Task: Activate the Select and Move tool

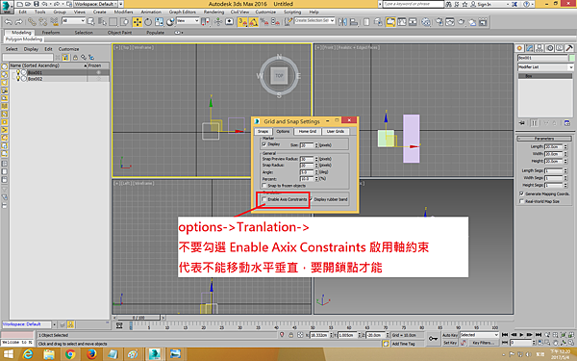Action: 138,22
